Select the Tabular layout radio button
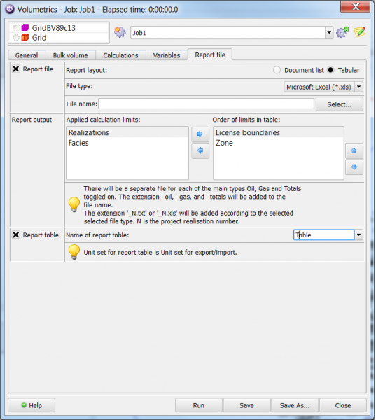Viewport: 376px width, 420px height. click(x=330, y=70)
